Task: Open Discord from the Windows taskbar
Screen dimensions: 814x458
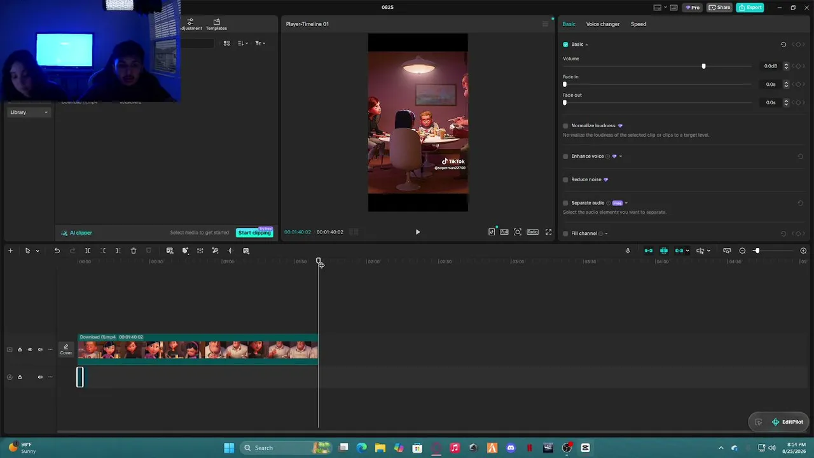Action: tap(511, 448)
